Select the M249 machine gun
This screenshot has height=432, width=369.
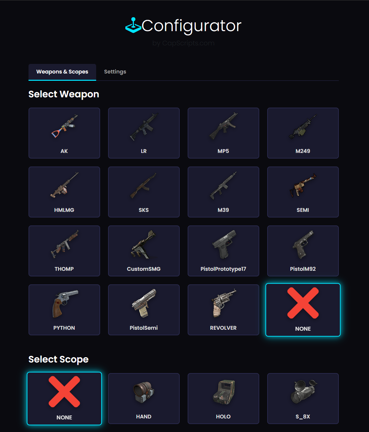(303, 133)
